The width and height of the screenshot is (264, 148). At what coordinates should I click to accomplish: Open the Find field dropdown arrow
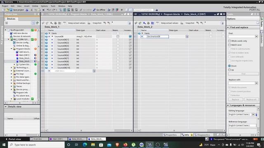tap(256, 37)
